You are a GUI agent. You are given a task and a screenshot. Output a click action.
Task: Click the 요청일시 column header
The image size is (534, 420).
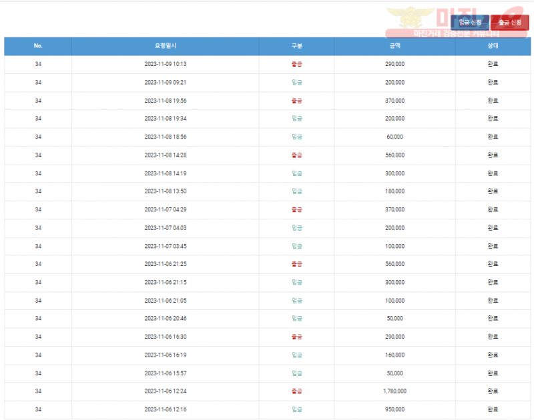coord(165,46)
